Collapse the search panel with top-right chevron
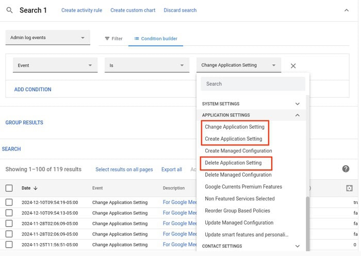This screenshot has height=256, width=361. click(346, 10)
